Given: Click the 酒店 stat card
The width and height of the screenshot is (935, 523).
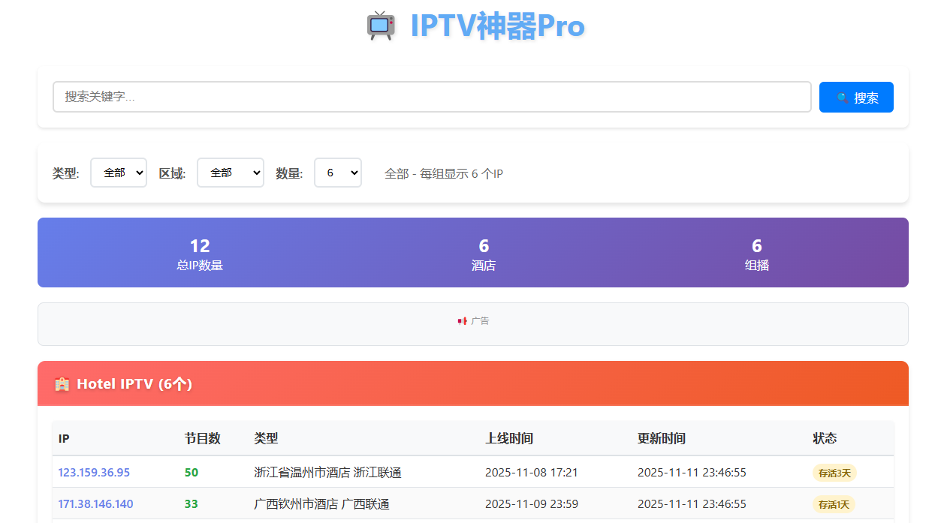Looking at the screenshot, I should tap(484, 254).
